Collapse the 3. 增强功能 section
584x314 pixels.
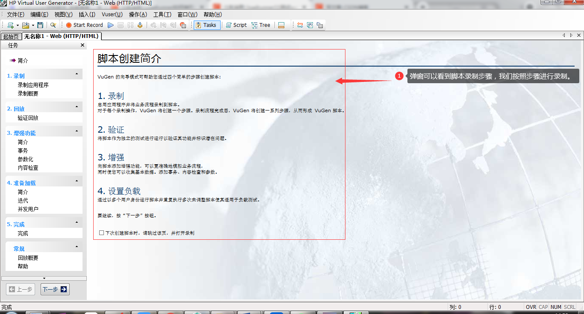[77, 131]
